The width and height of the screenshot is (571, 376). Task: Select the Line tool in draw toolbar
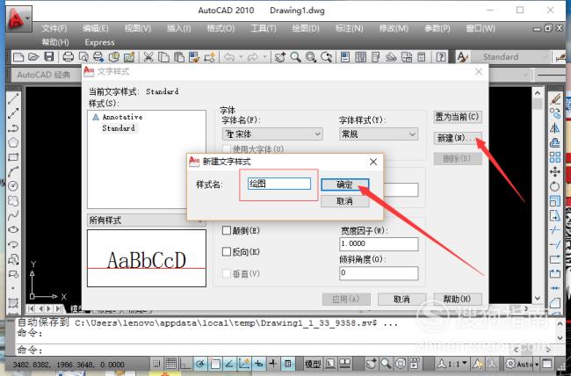pos(13,98)
